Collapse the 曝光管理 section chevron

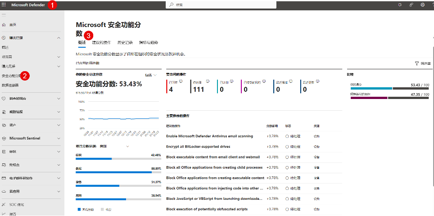[x=59, y=38]
